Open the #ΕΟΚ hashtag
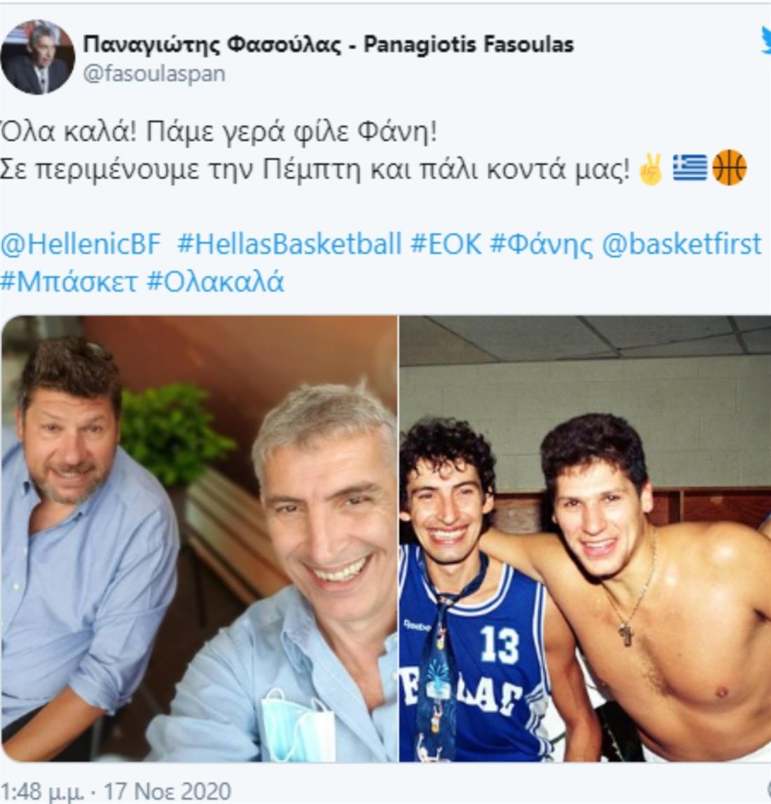 pos(446,244)
